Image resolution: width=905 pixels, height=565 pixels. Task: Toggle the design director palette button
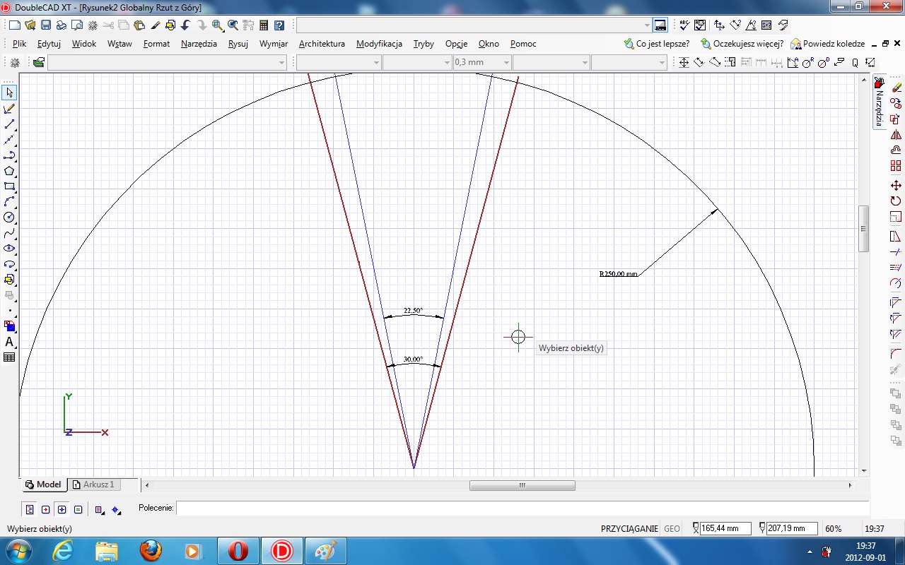click(660, 25)
